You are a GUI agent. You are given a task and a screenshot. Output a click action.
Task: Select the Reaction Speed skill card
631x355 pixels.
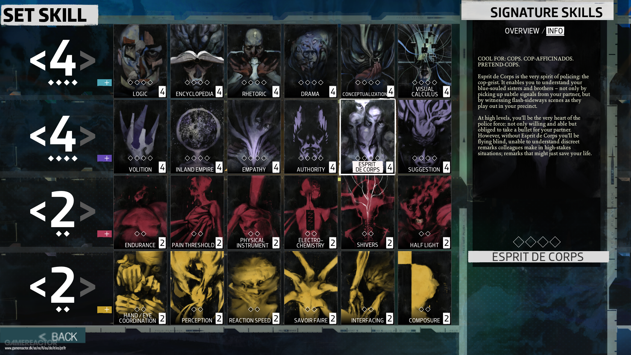pos(254,288)
